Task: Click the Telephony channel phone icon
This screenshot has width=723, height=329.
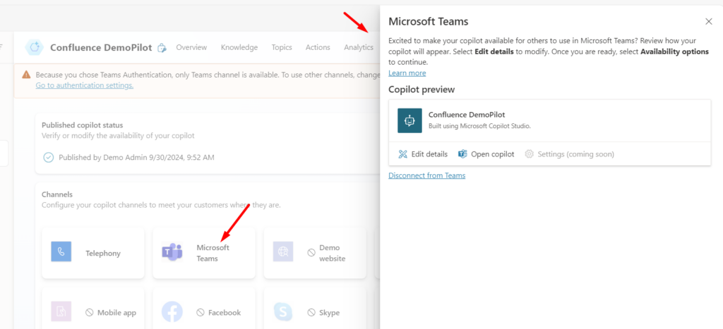Action: [61, 252]
